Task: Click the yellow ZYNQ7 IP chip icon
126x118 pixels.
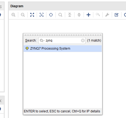Action: click(x=27, y=49)
